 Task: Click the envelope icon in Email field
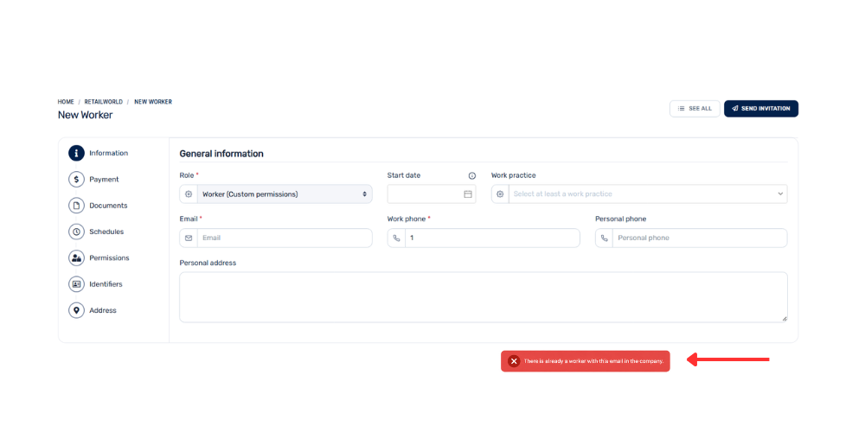point(189,238)
